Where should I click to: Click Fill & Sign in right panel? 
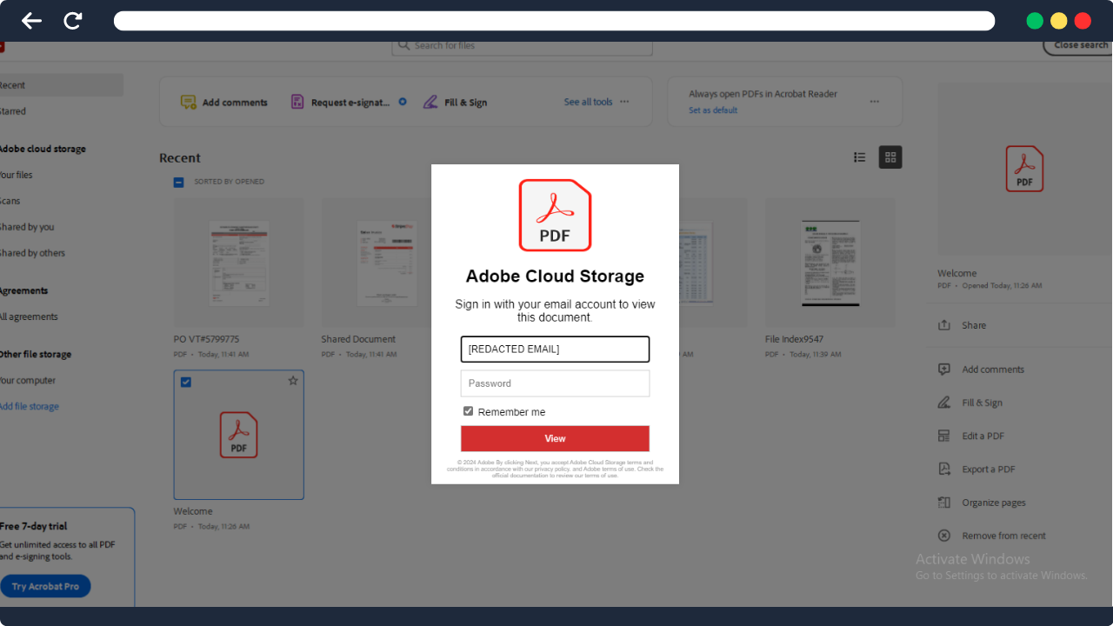point(982,403)
